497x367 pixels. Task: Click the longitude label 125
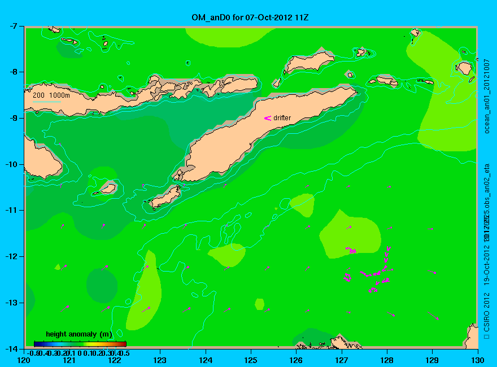coord(251,360)
